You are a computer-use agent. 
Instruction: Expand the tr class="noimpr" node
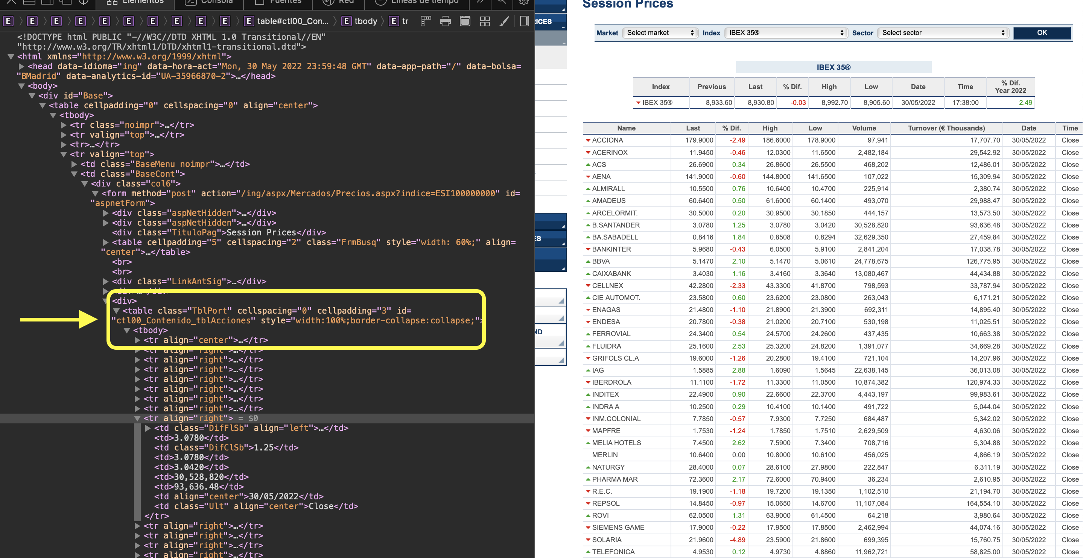click(64, 125)
